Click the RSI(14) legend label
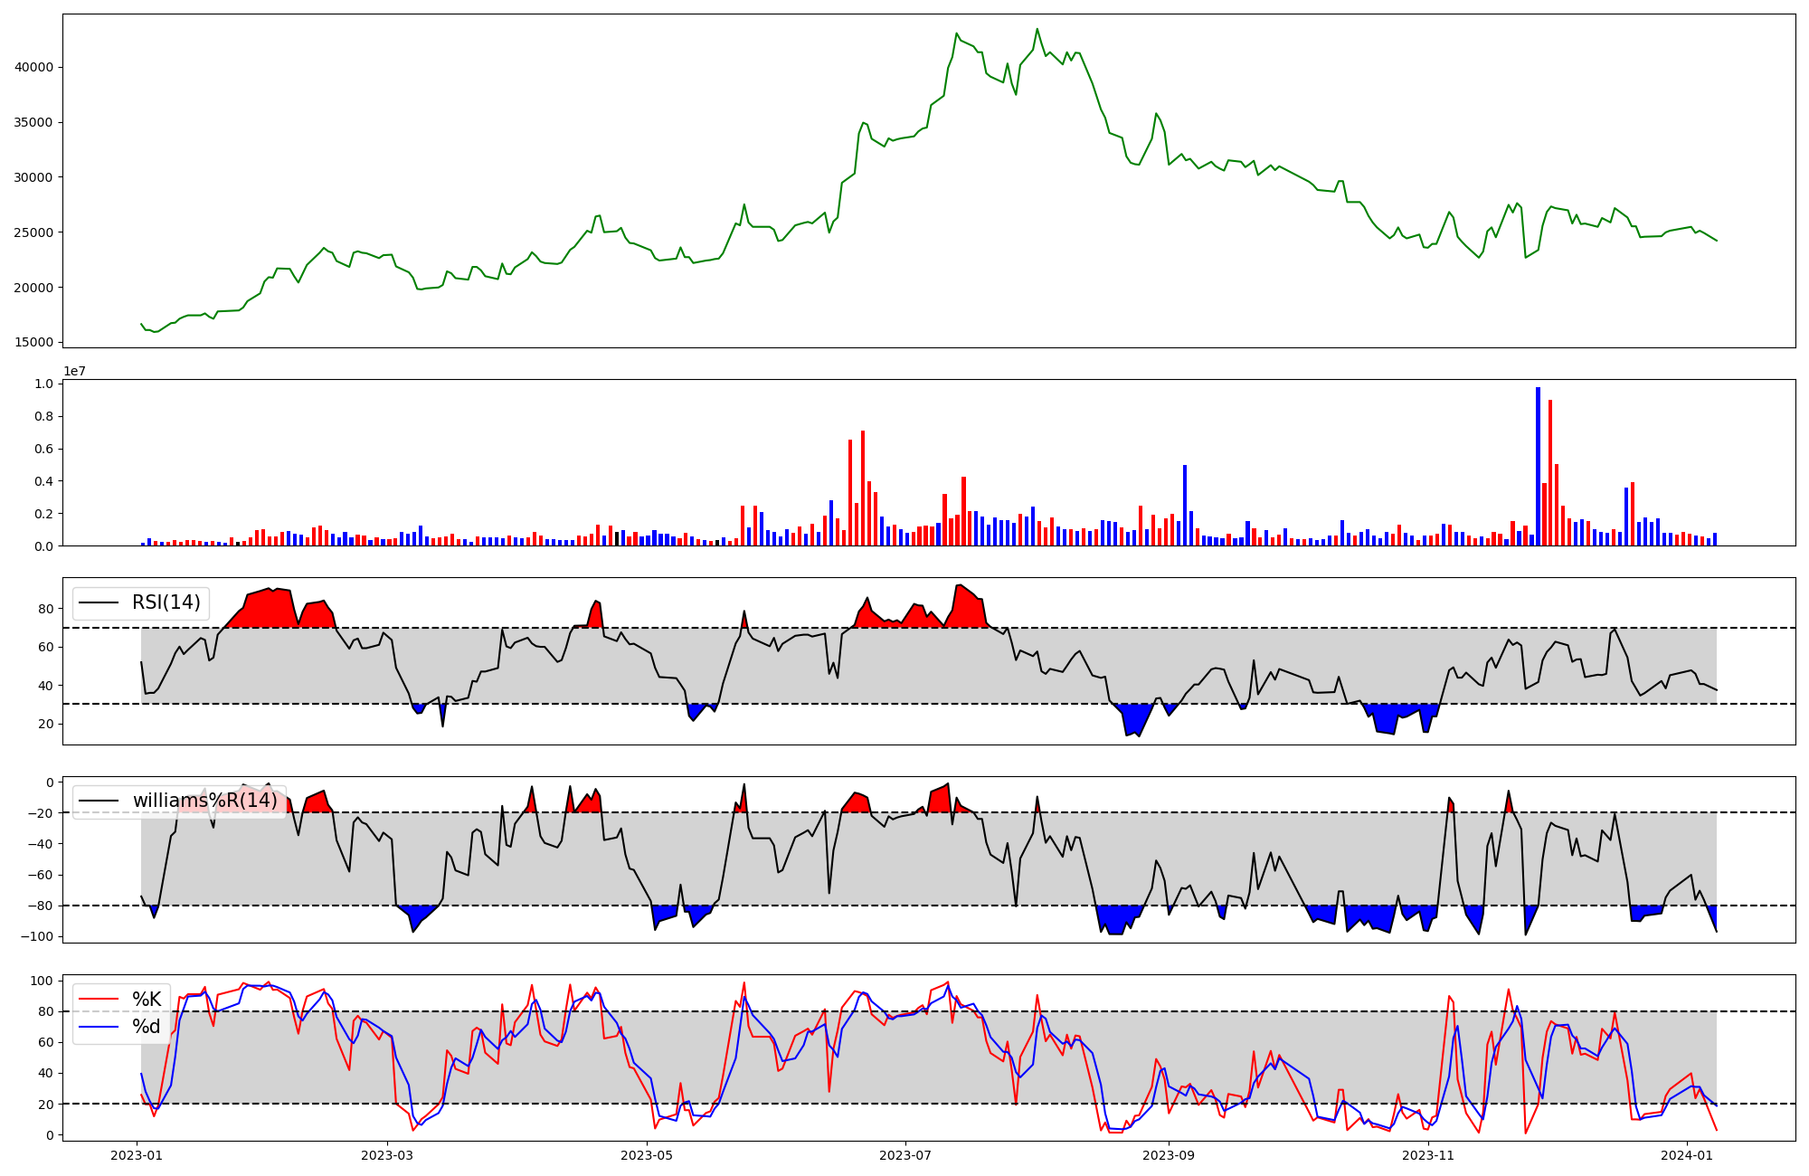Viewport: 1809px width, 1176px height. coord(166,602)
